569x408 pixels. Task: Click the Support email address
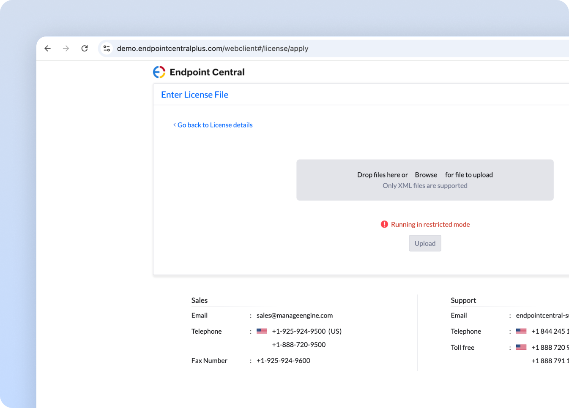542,316
